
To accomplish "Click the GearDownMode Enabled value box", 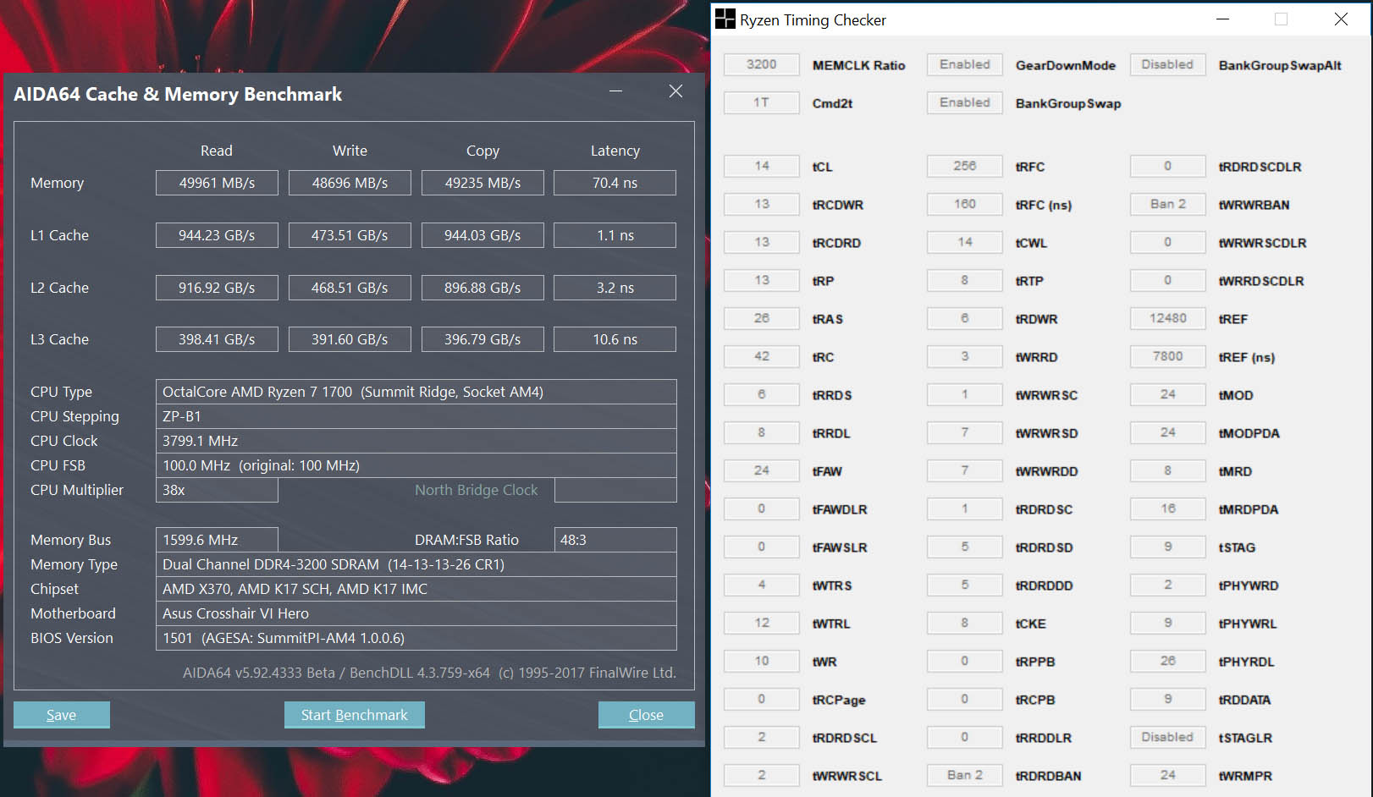I will tap(965, 64).
